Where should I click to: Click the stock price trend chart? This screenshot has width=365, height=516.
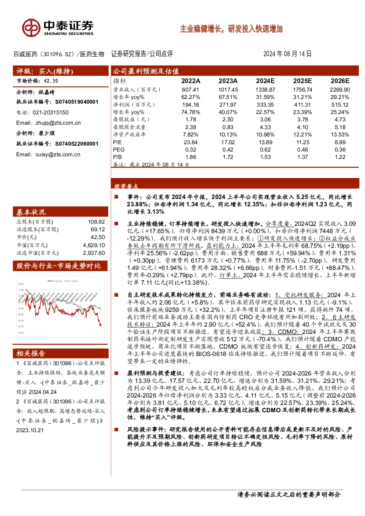(x=60, y=307)
